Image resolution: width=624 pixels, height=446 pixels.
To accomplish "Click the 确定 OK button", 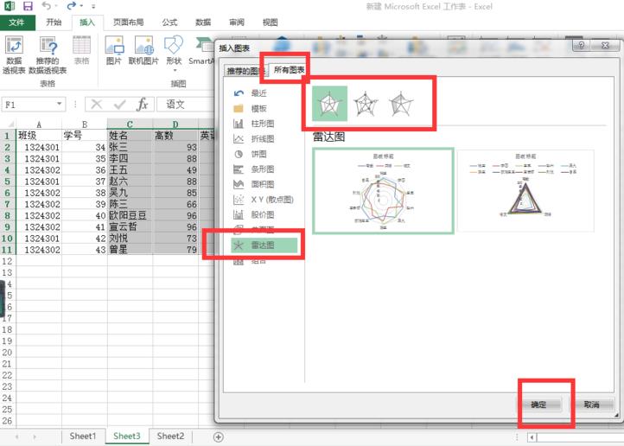I will (538, 405).
